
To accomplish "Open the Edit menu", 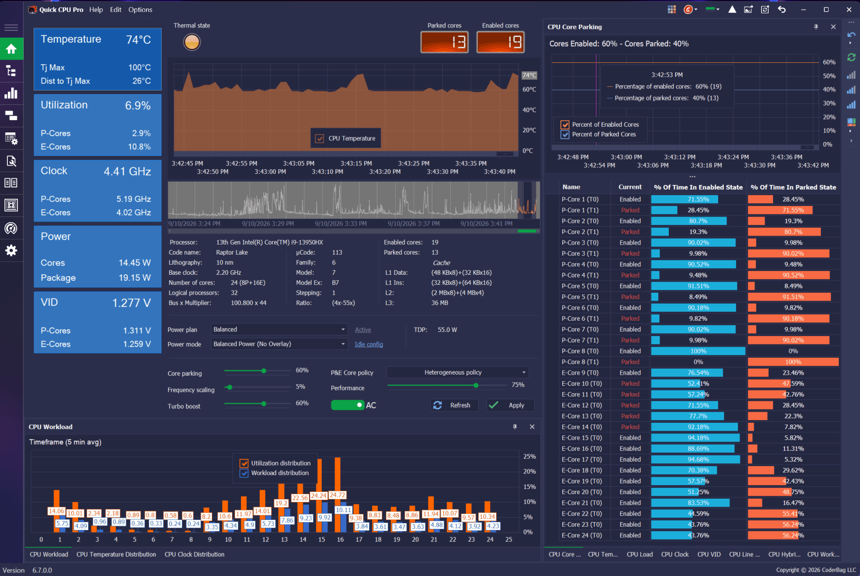I will (x=115, y=10).
